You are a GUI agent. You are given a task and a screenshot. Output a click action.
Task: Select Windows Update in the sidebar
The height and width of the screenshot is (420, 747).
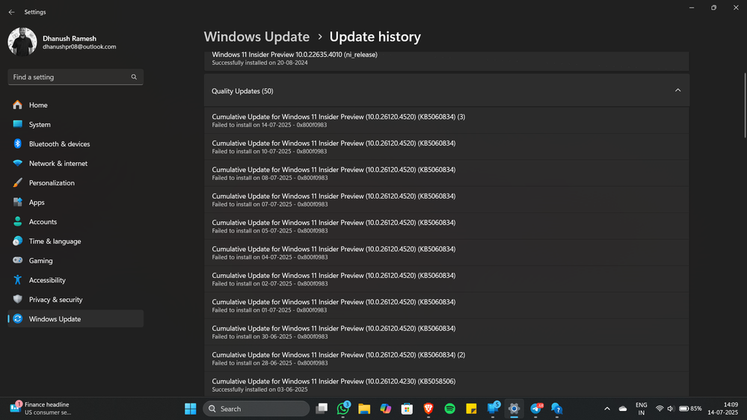click(76, 319)
